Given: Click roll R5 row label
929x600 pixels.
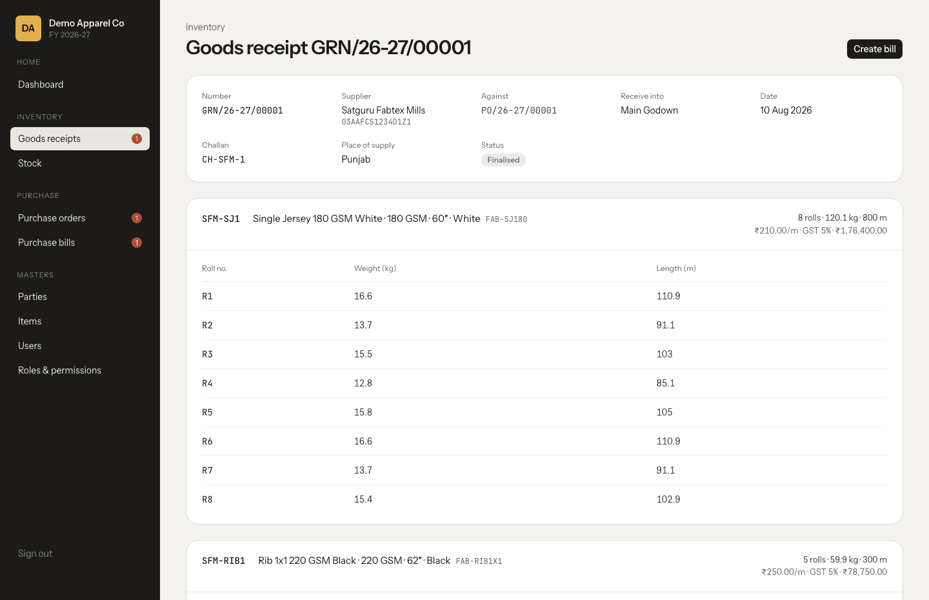Looking at the screenshot, I should [x=207, y=412].
